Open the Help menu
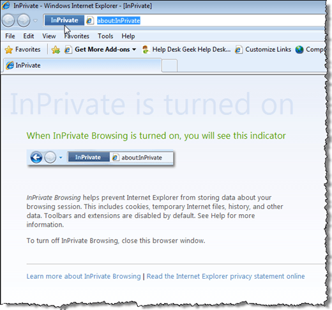The image size is (332, 310). click(128, 36)
